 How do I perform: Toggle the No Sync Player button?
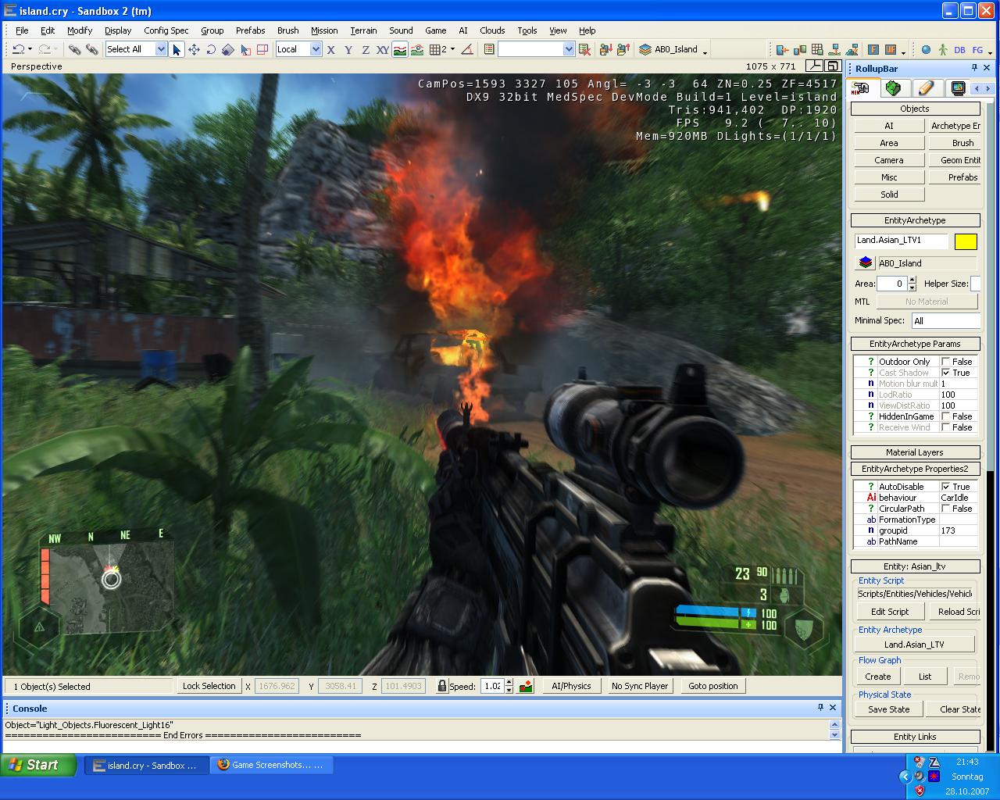640,686
